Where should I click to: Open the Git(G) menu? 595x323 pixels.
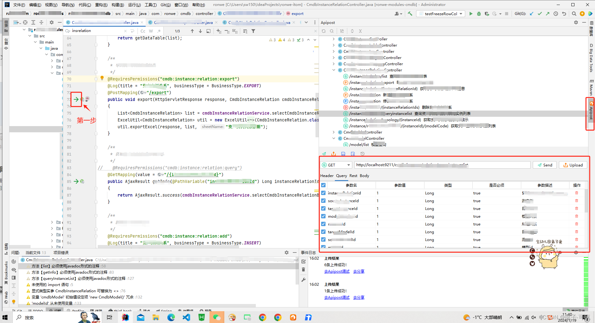click(166, 5)
